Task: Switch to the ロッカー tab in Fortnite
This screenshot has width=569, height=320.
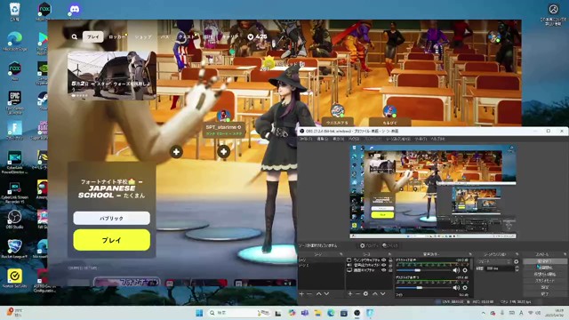Action: (x=116, y=37)
